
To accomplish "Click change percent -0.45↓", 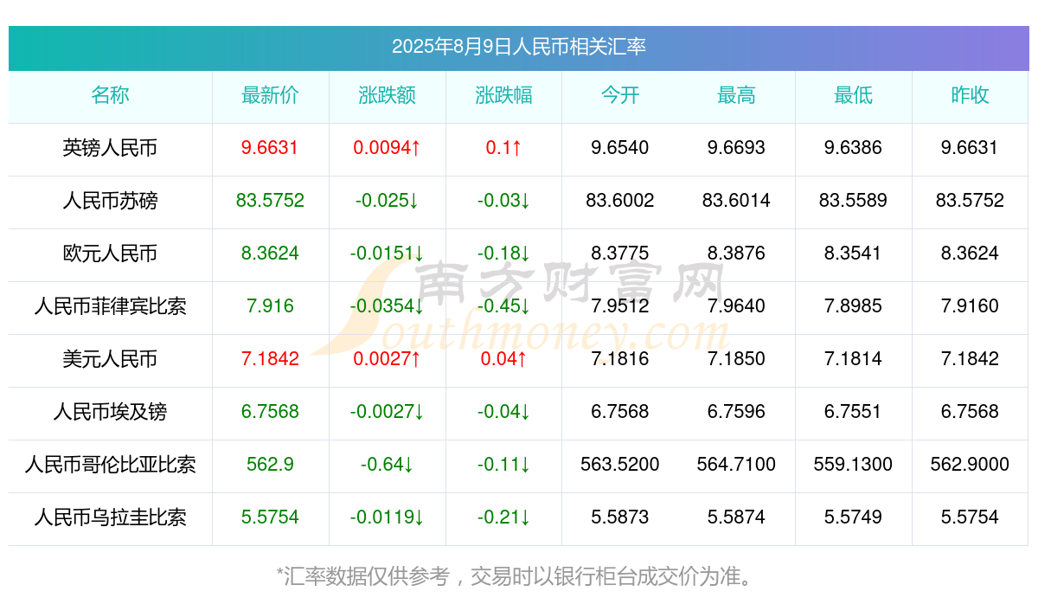I will [503, 306].
